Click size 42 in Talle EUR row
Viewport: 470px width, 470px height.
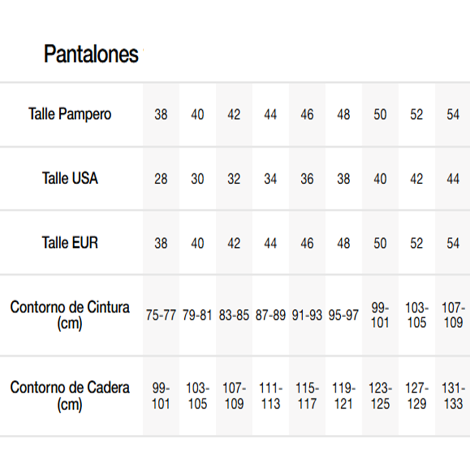(234, 243)
